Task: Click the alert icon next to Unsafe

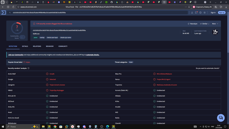Action: click(47, 74)
